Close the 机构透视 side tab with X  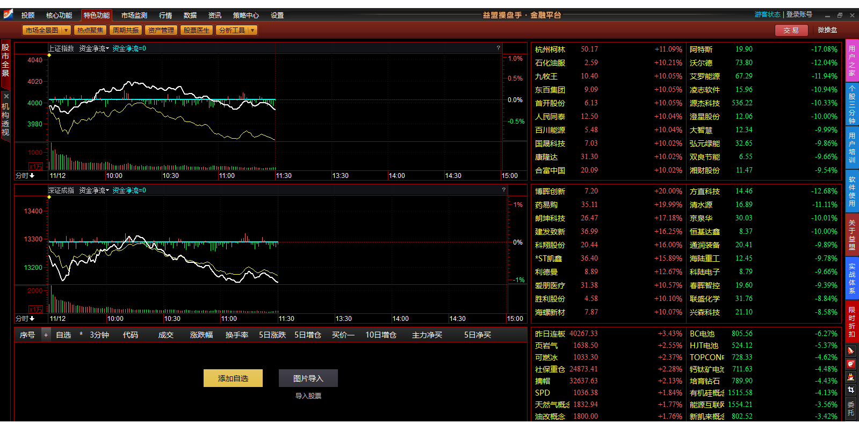[x=6, y=97]
